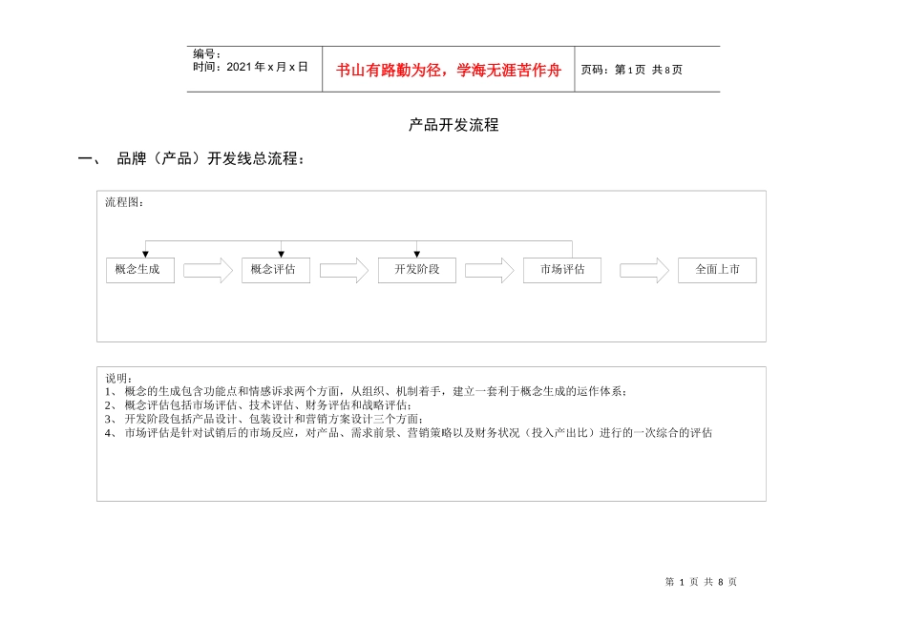Screen dimensions: 907x641
Task: Click the arrow between 概念评估 and 开发阶段
Action: tap(344, 270)
